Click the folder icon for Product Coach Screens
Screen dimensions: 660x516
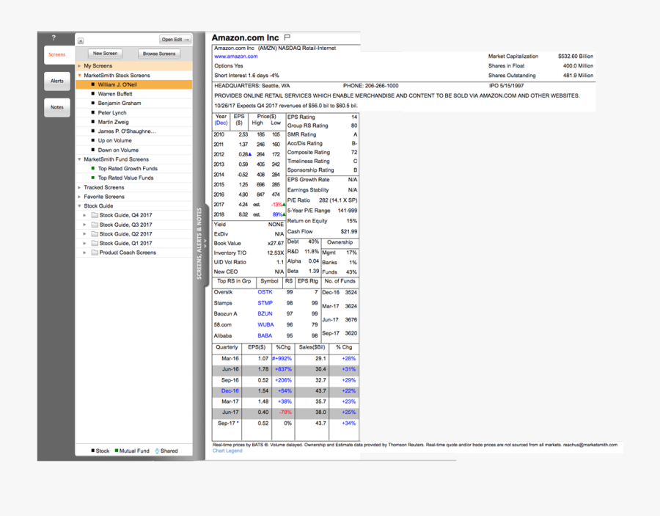[x=95, y=252]
